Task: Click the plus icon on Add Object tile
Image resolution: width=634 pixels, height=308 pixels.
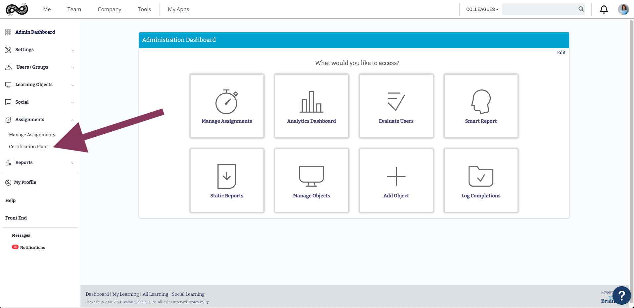Action: 396,176
